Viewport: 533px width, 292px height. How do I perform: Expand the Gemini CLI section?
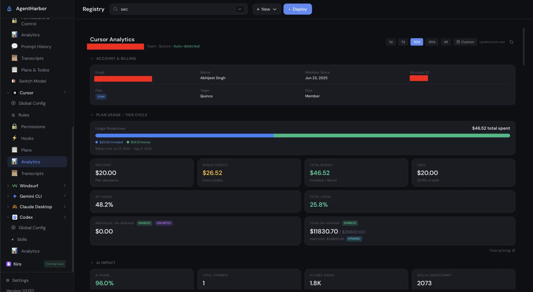click(8, 196)
